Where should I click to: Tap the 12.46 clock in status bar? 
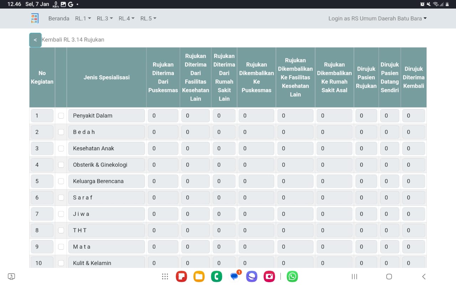click(14, 4)
